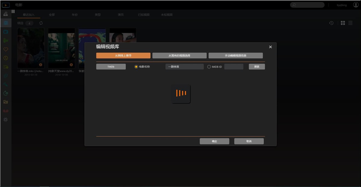The width and height of the screenshot is (361, 187).
Task: Select the fourth movie poster thumbnail
Action: coord(123,35)
